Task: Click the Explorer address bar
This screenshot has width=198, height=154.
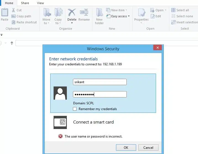Action: pos(107,43)
